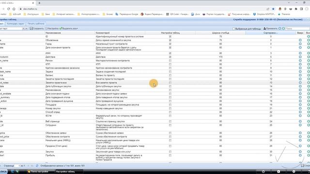This screenshot has height=174, width=310.
Task: Uncheck the Обновления row checkbox
Action: point(170,40)
